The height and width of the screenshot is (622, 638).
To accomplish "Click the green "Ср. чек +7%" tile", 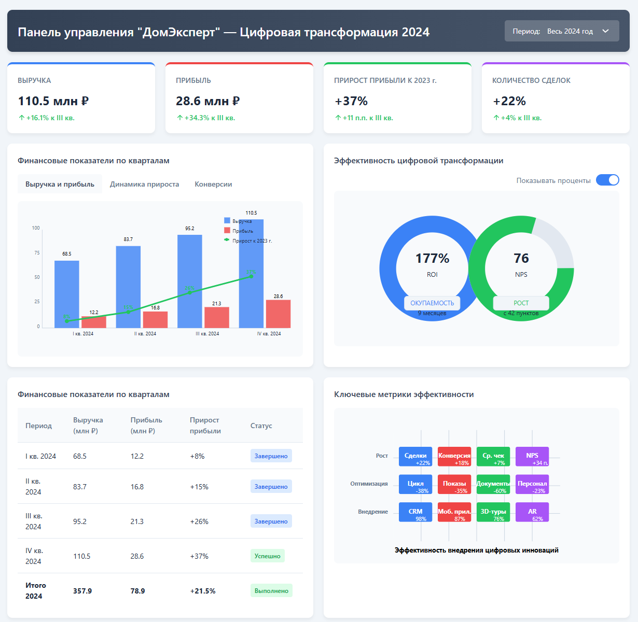I will (x=493, y=457).
